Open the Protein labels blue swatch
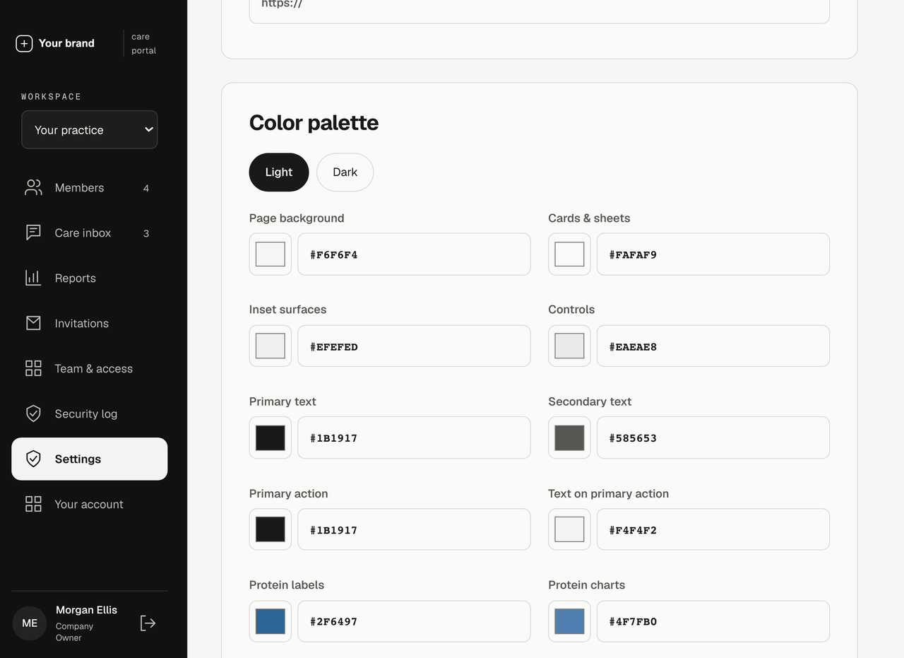Viewport: 904px width, 658px height. [270, 621]
